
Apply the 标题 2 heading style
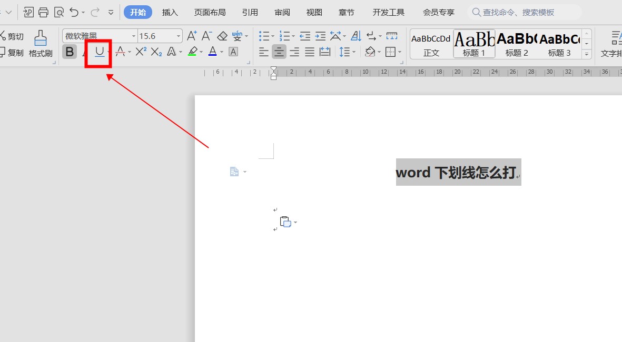pos(517,44)
